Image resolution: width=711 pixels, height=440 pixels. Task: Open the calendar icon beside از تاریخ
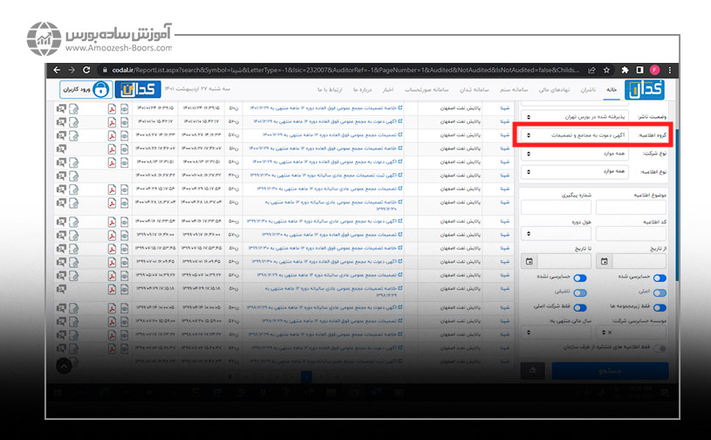pyautogui.click(x=603, y=261)
